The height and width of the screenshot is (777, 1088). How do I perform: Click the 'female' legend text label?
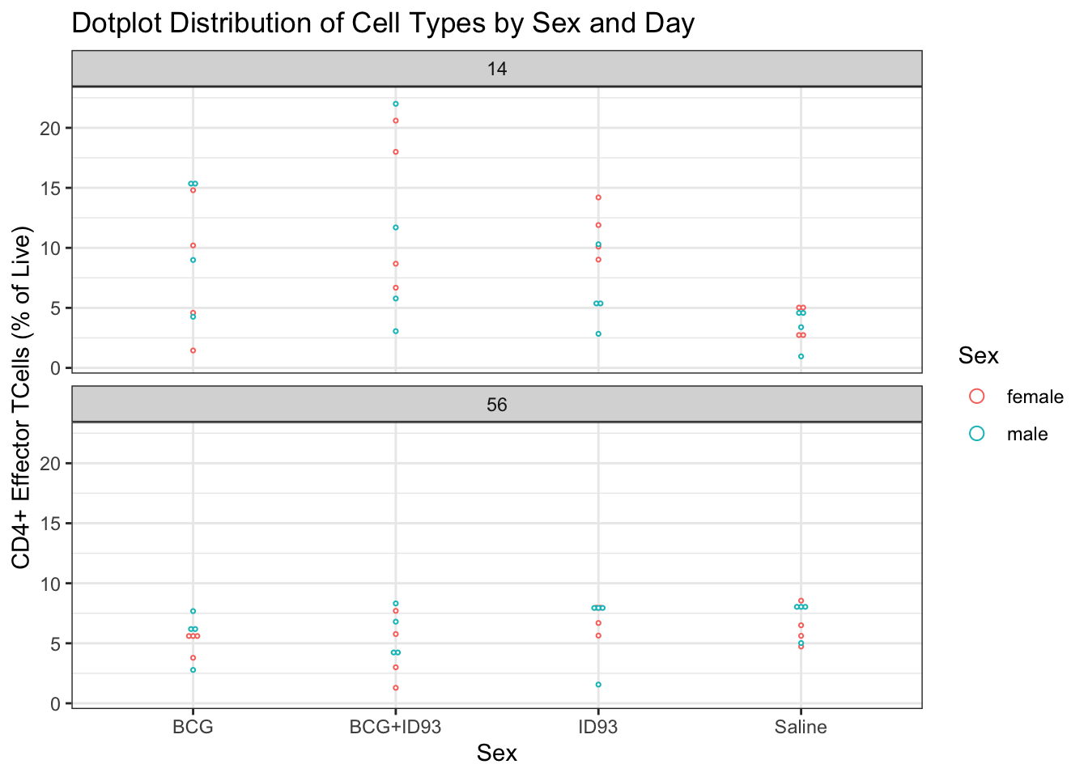coord(1035,397)
